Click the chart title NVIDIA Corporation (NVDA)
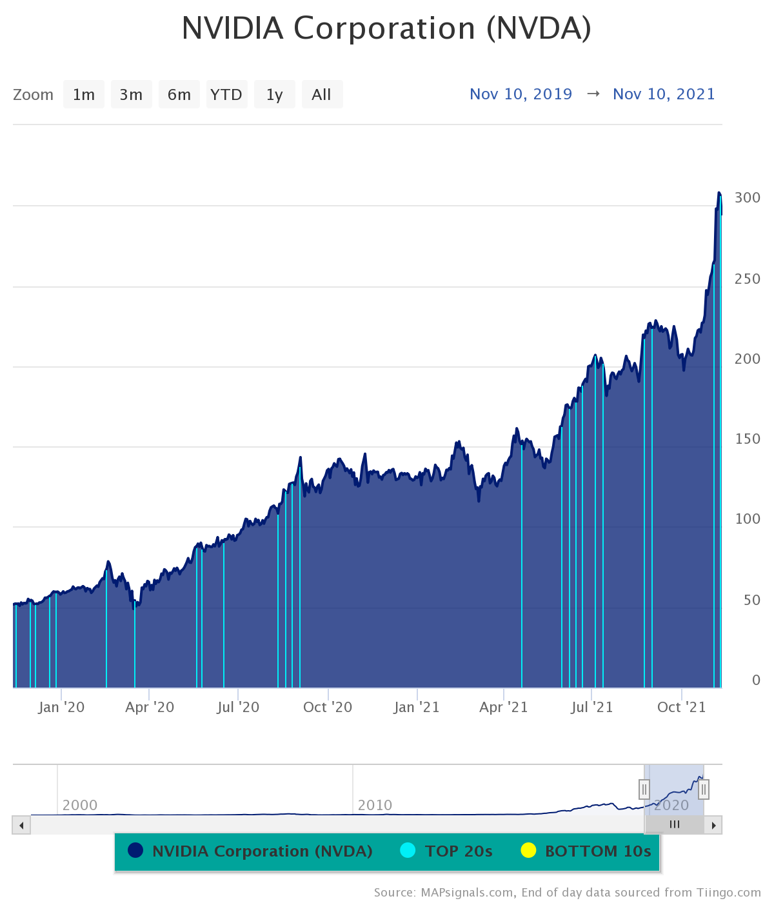Image resolution: width=774 pixels, height=903 pixels. click(x=386, y=28)
